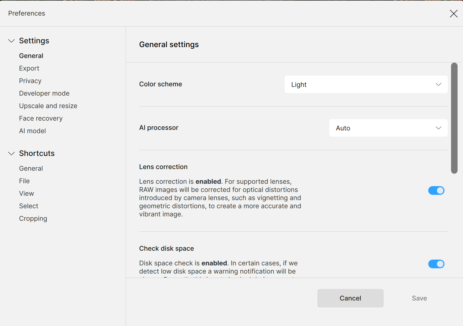Open AI model settings
This screenshot has height=326, width=463.
pos(32,131)
